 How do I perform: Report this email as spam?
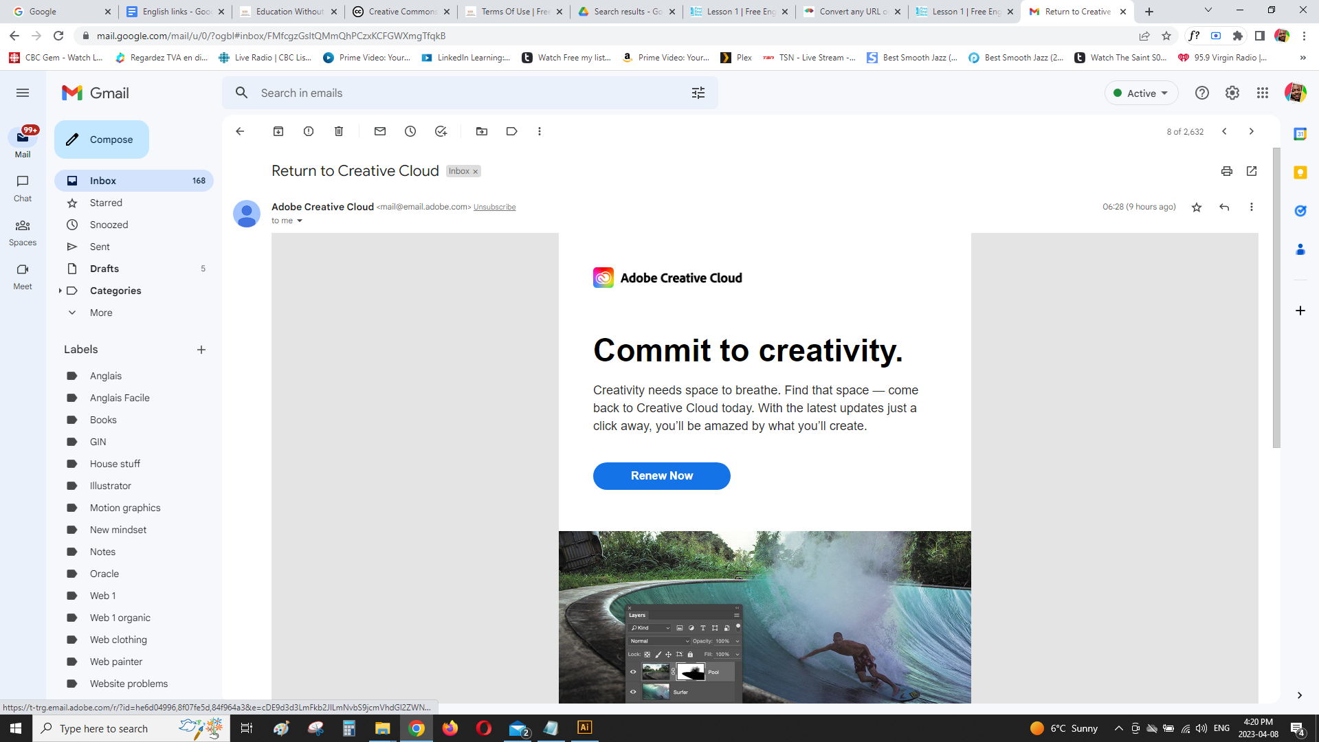[x=309, y=131]
